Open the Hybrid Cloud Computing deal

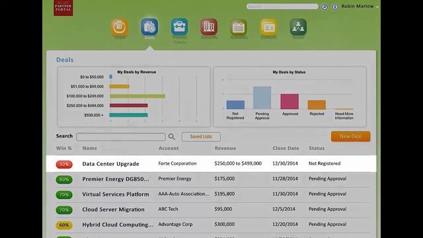pyautogui.click(x=118, y=225)
